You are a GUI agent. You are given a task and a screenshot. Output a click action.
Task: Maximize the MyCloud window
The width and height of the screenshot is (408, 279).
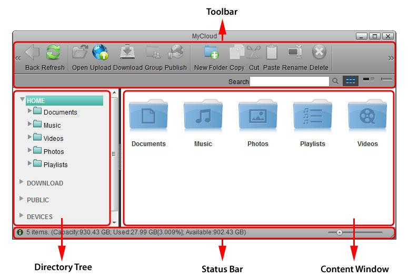(x=375, y=36)
